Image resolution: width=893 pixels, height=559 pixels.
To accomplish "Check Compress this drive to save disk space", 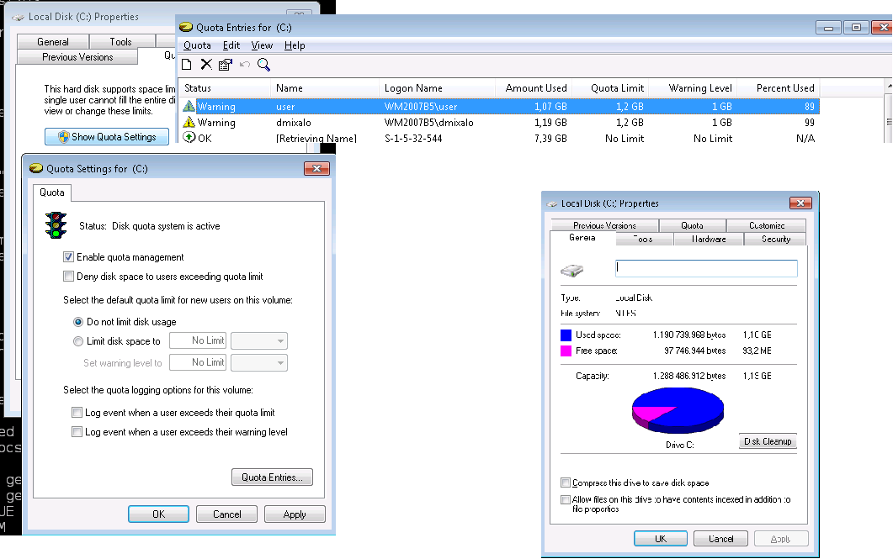I will [x=566, y=483].
